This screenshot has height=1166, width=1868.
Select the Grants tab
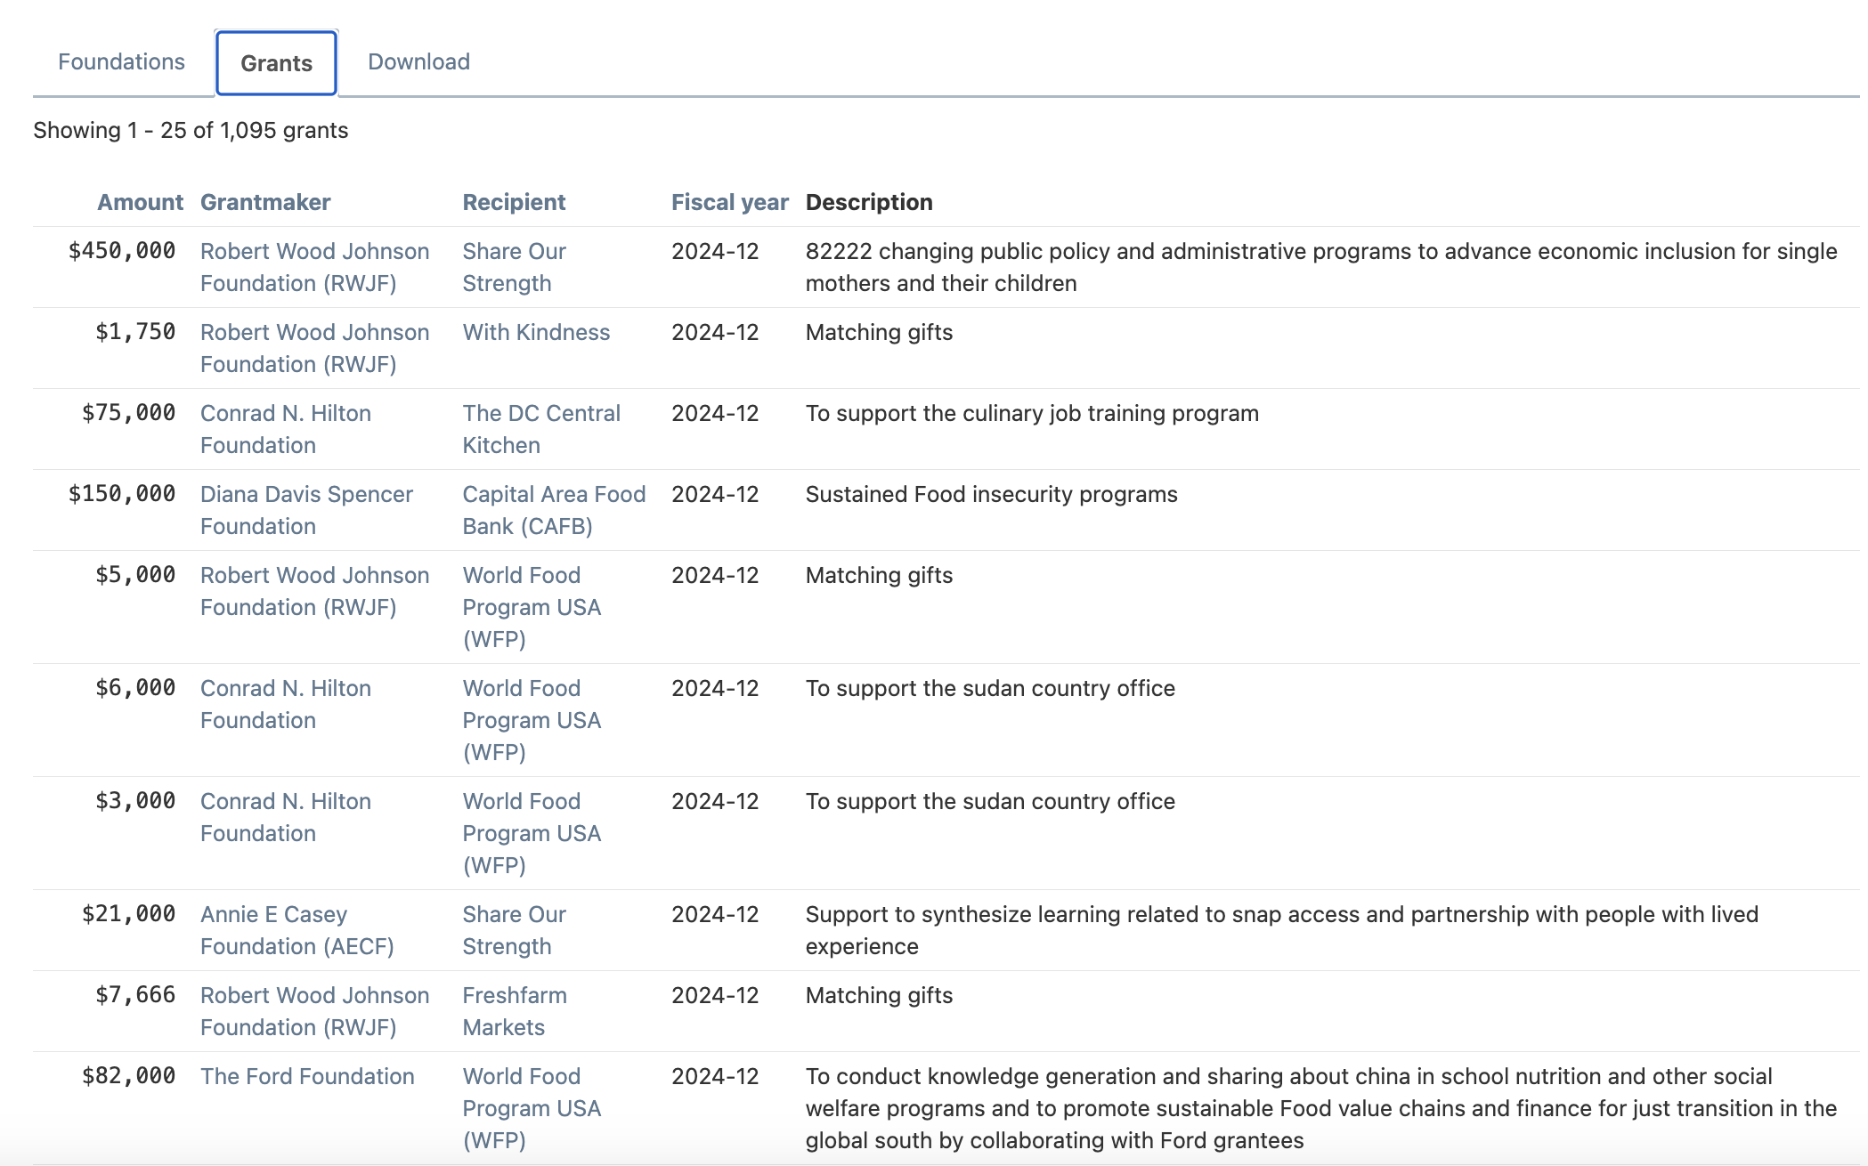point(276,63)
